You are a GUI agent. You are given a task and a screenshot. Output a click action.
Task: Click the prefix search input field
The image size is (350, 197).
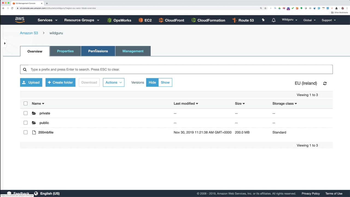pyautogui.click(x=176, y=69)
